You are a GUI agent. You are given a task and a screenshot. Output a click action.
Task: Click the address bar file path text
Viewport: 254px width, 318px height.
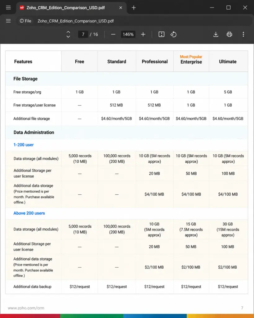pos(76,21)
